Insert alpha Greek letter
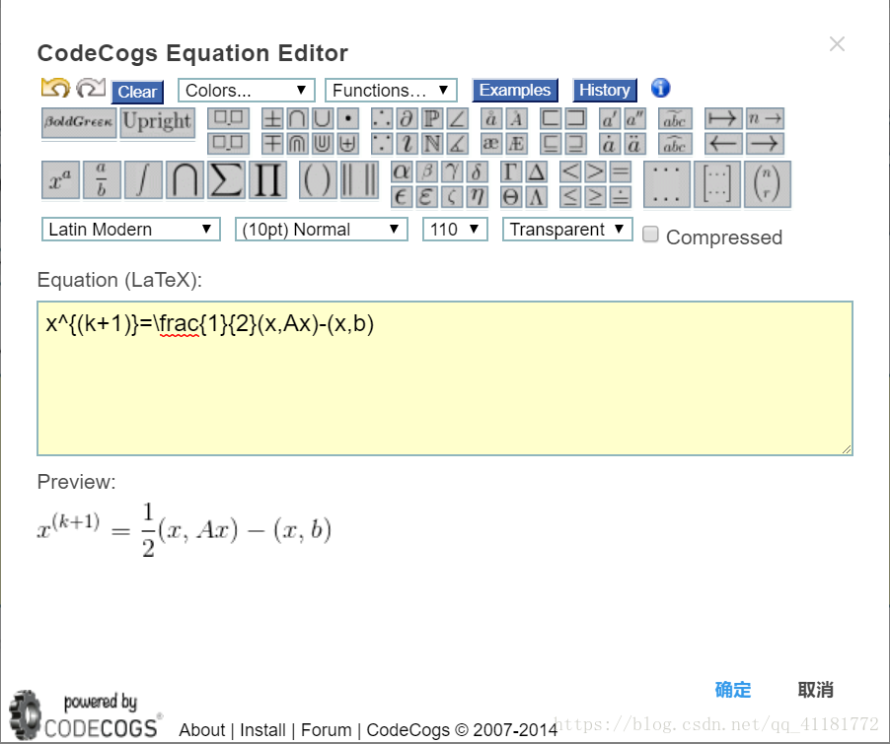This screenshot has height=744, width=890. coord(402,171)
